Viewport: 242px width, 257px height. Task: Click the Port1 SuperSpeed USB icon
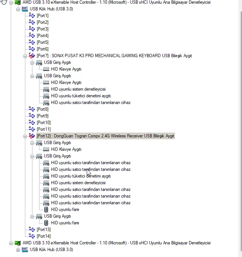[x=32, y=15]
